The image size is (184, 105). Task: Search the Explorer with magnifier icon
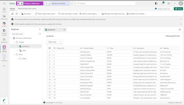click(40, 34)
